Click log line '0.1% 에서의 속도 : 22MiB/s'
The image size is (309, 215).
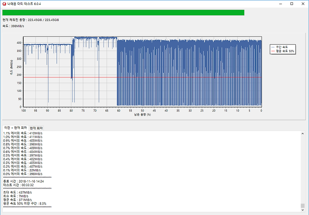point(22,170)
